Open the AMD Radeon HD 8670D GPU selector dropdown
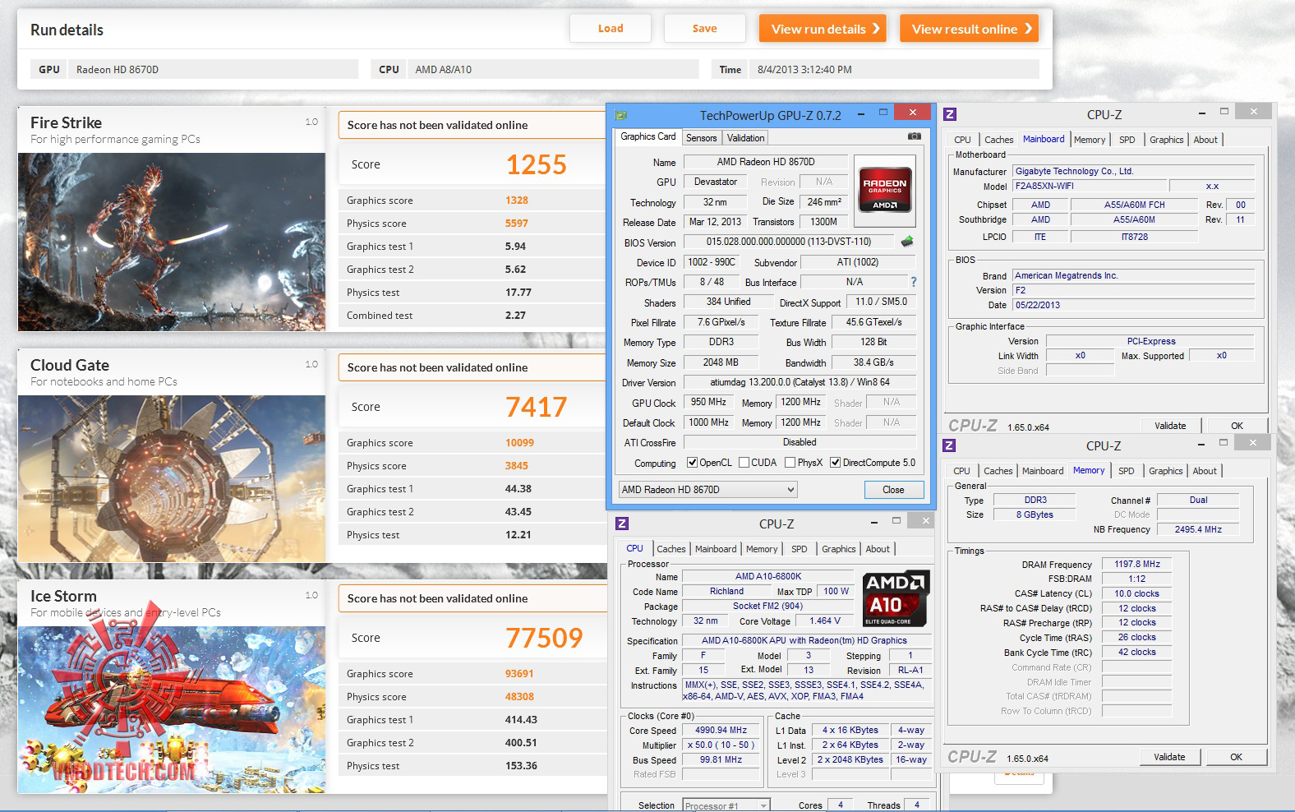The width and height of the screenshot is (1295, 812). pyautogui.click(x=707, y=490)
